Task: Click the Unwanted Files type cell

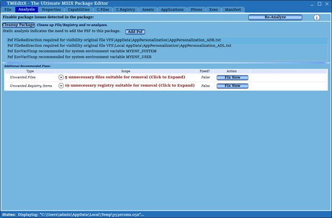Action: (23, 77)
